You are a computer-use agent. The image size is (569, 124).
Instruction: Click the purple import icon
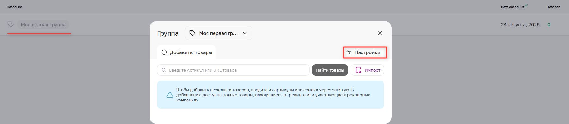(x=359, y=70)
